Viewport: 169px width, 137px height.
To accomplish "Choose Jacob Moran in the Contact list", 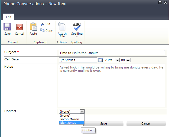I will pyautogui.click(x=72, y=119).
